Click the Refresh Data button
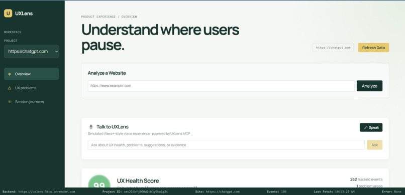This screenshot has width=405, height=195. (x=373, y=48)
